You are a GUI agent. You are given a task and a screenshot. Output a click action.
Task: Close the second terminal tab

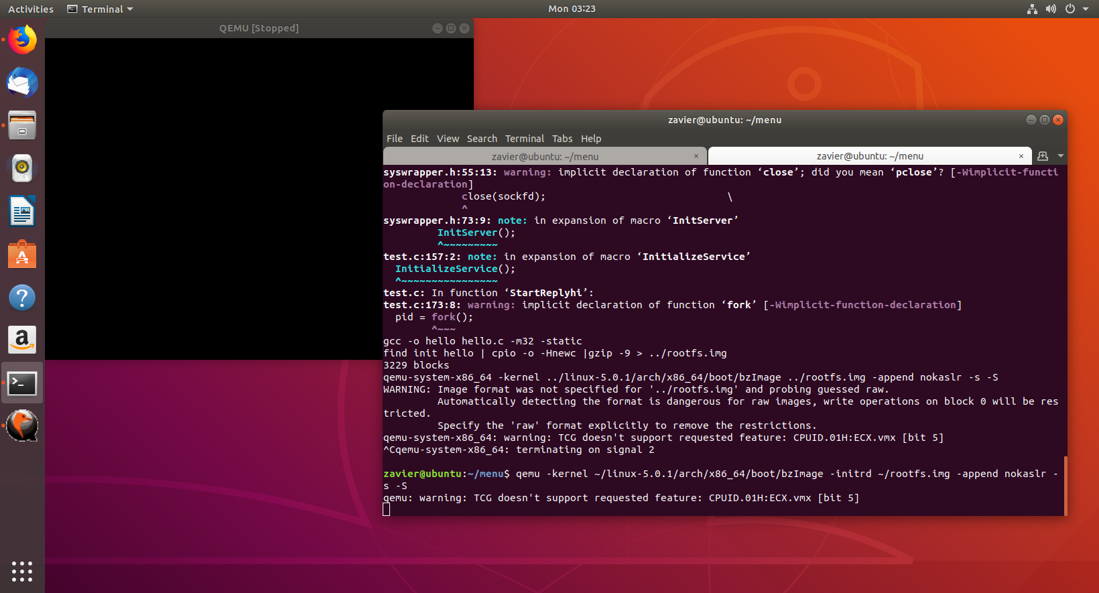click(1021, 156)
